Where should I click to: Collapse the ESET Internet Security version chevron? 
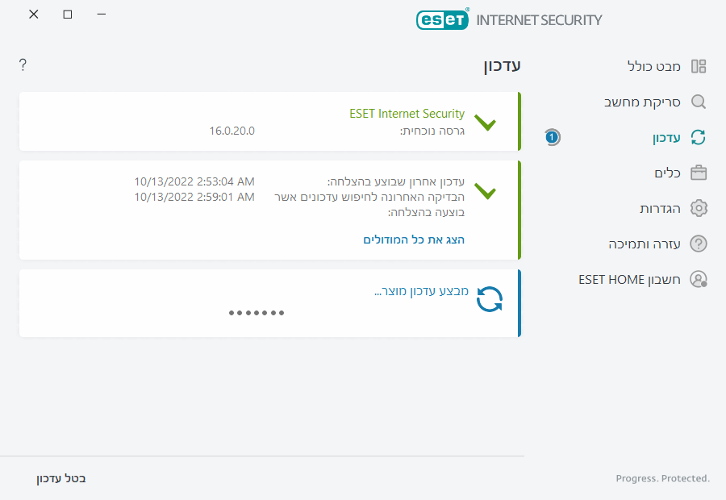[x=486, y=123]
